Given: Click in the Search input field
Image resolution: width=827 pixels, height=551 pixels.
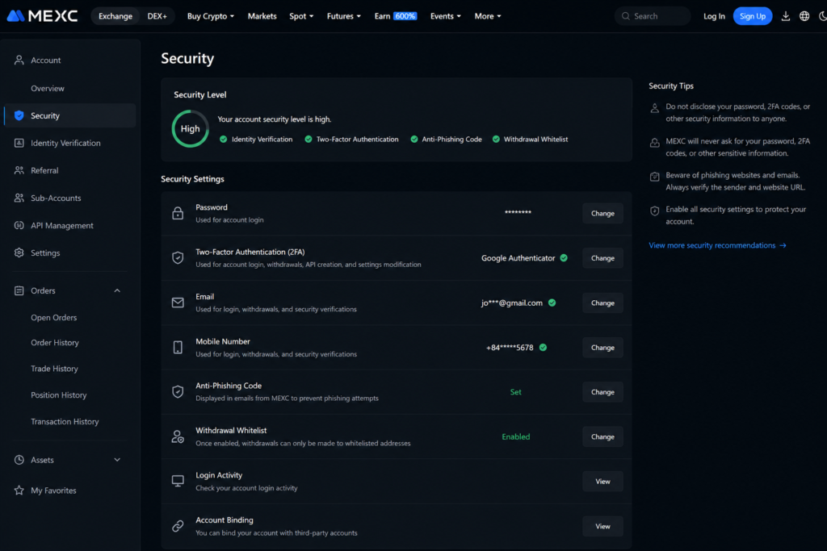Looking at the screenshot, I should point(653,16).
